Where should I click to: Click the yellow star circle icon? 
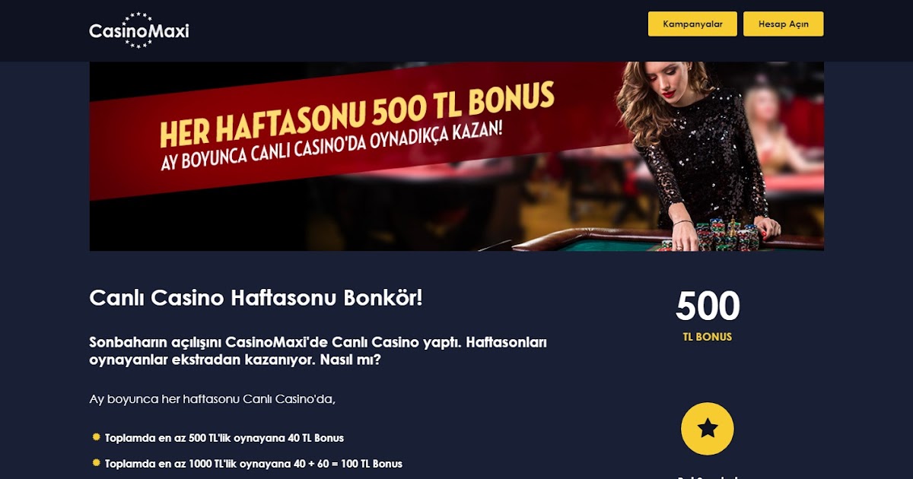(x=708, y=429)
